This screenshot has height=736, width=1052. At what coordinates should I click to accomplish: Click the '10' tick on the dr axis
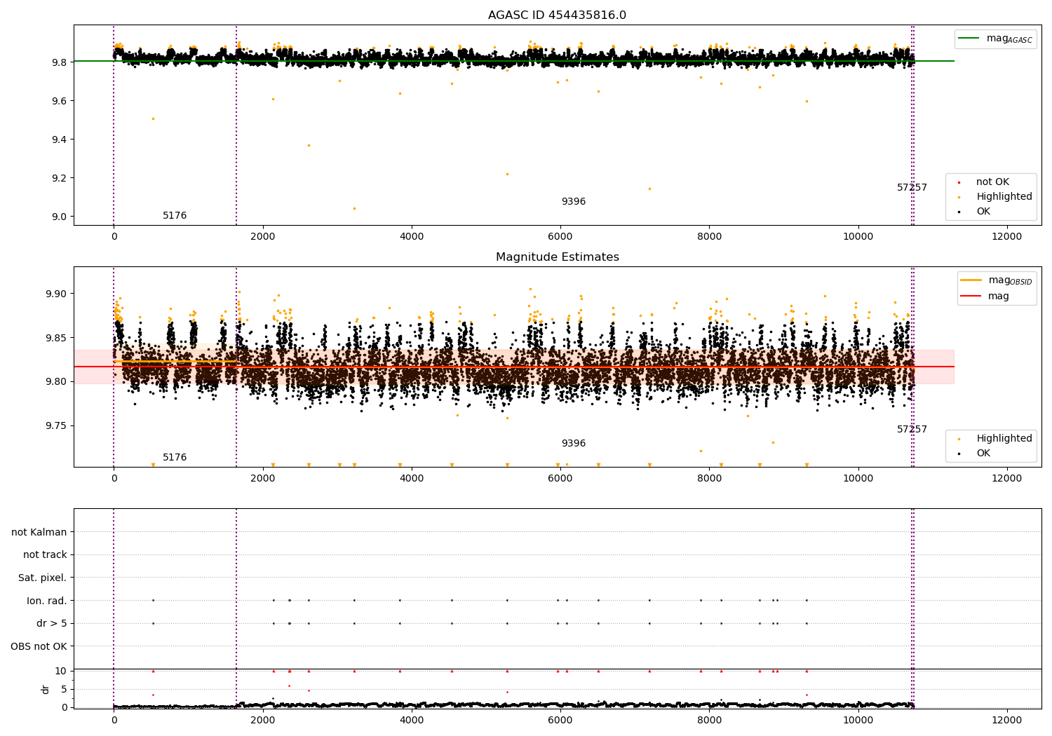pos(61,671)
